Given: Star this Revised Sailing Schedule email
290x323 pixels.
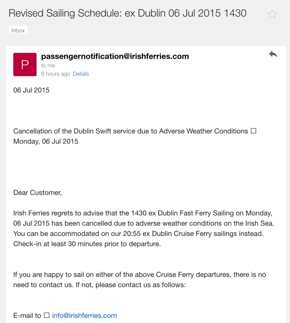Looking at the screenshot, I should pyautogui.click(x=272, y=15).
